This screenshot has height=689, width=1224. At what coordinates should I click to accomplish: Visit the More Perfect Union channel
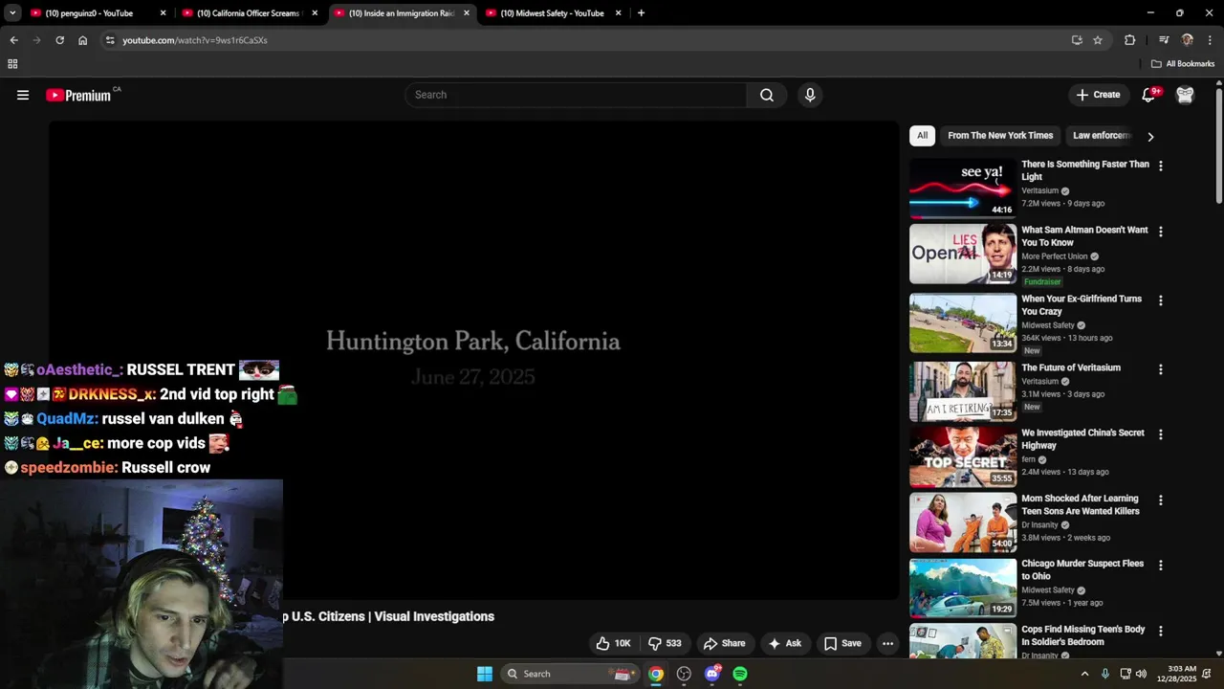pyautogui.click(x=1055, y=256)
